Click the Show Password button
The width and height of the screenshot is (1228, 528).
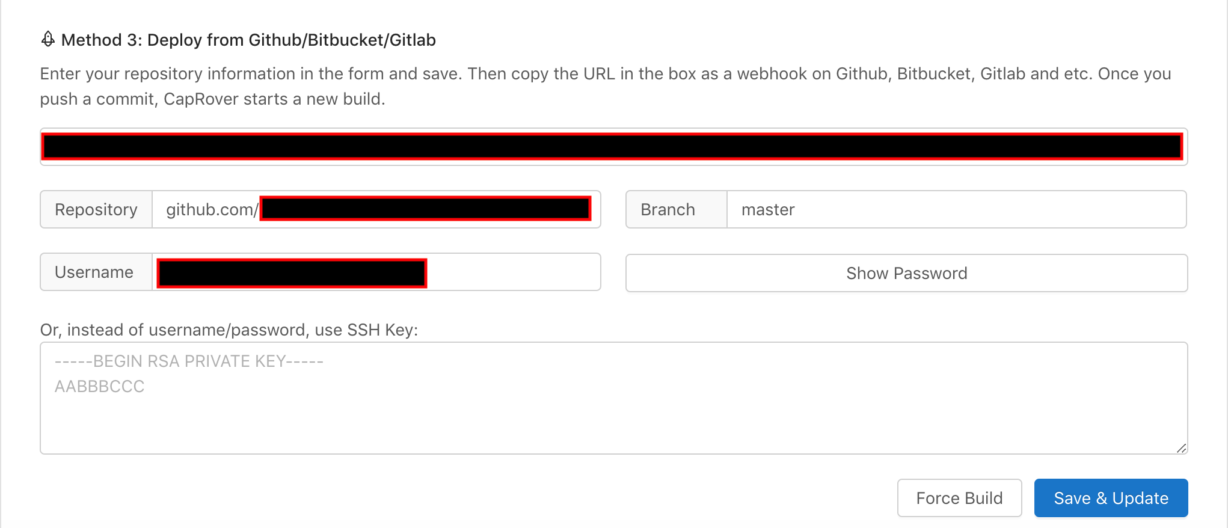[906, 272]
